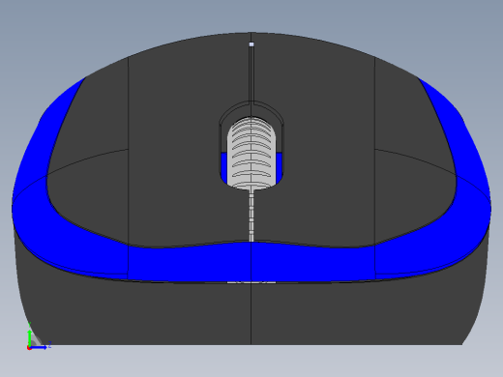Pick the blue band's front center face
This screenshot has height=377, width=503.
(x=251, y=262)
